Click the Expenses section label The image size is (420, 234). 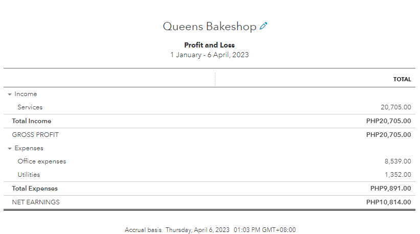[29, 148]
